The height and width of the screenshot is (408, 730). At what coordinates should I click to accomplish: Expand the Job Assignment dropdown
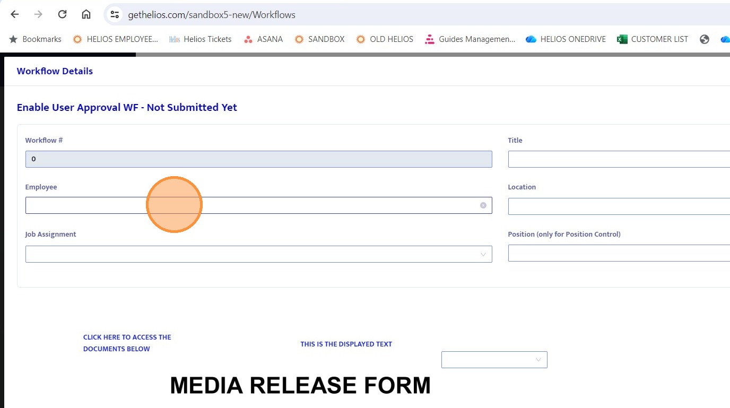coord(258,254)
